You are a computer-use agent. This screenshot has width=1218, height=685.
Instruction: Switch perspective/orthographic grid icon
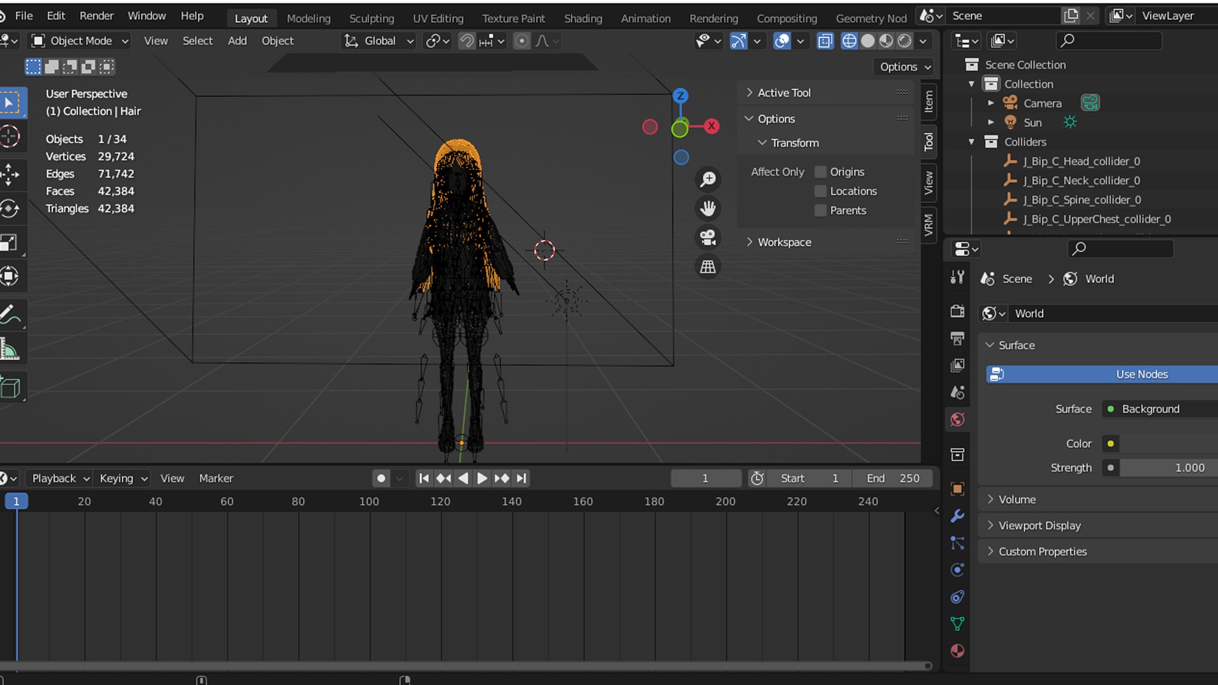coord(708,267)
